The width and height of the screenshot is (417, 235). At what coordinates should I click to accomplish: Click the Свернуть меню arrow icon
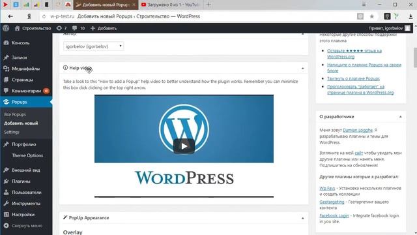pyautogui.click(x=6, y=226)
